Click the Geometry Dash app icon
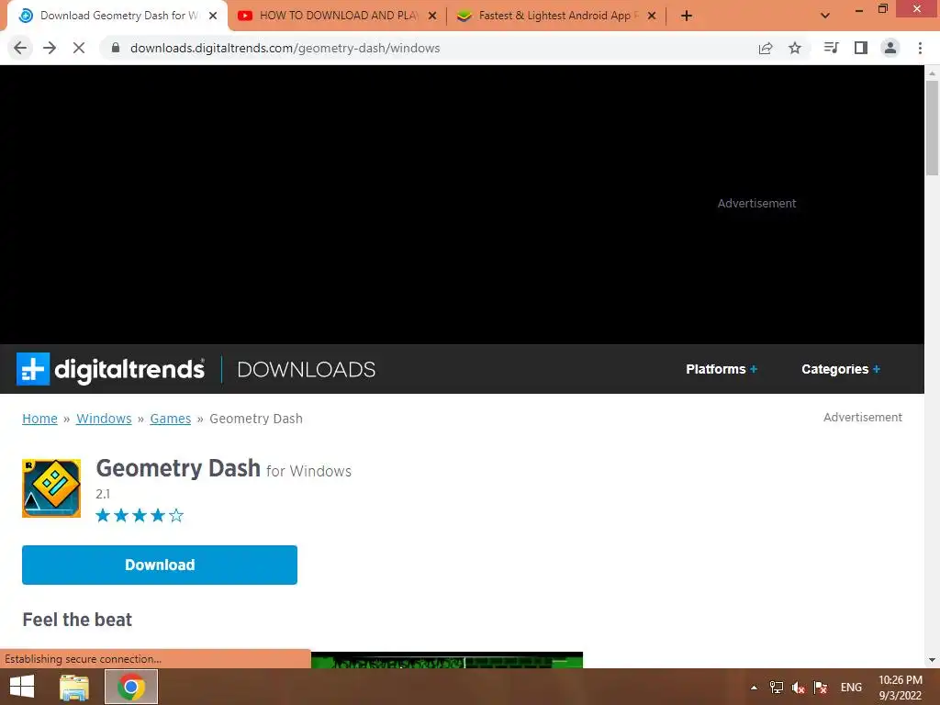 [51, 488]
